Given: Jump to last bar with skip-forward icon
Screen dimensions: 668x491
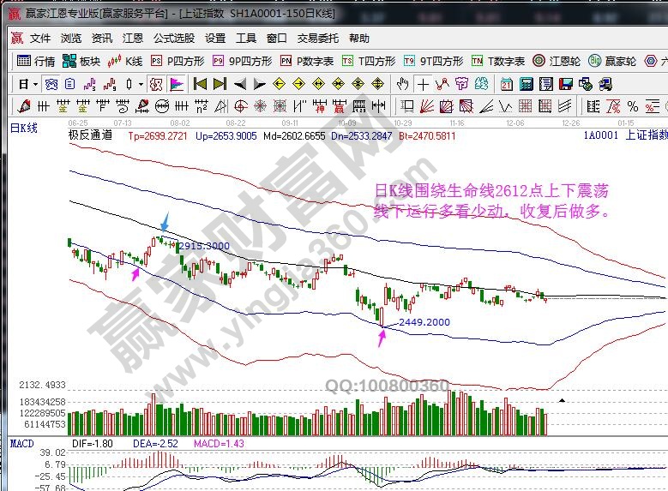Looking at the screenshot, I should tap(219, 84).
